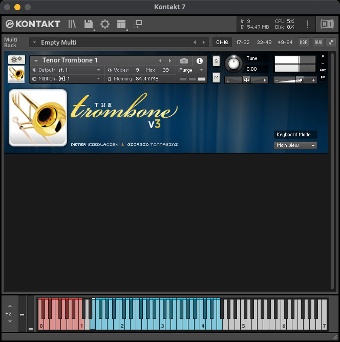This screenshot has height=342, width=340.
Task: Open the Kontakt library browser icon
Action: (x=71, y=24)
